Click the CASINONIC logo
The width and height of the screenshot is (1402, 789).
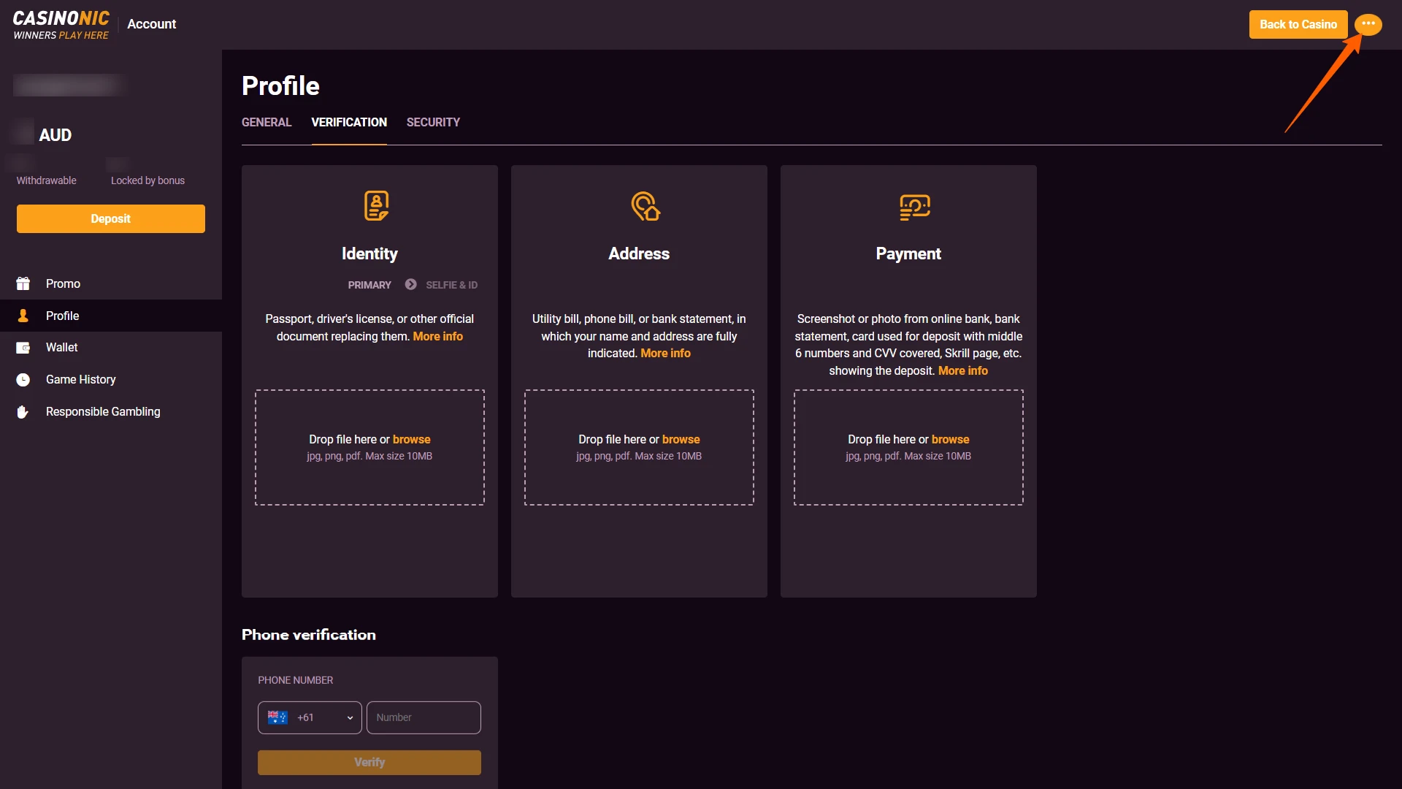(x=61, y=24)
